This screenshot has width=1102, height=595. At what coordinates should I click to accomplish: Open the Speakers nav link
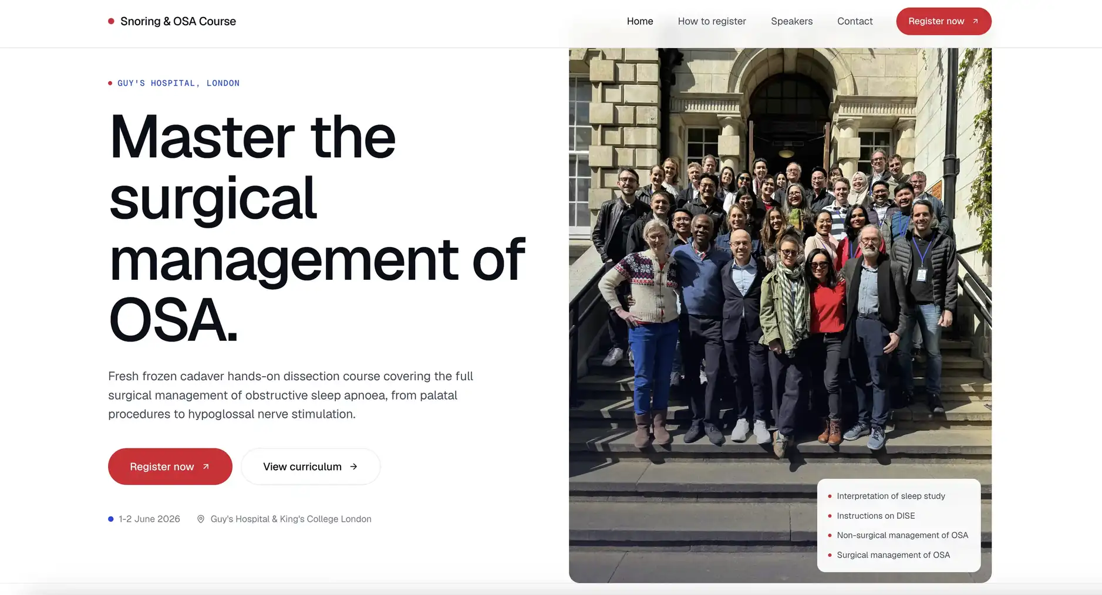[x=791, y=21]
